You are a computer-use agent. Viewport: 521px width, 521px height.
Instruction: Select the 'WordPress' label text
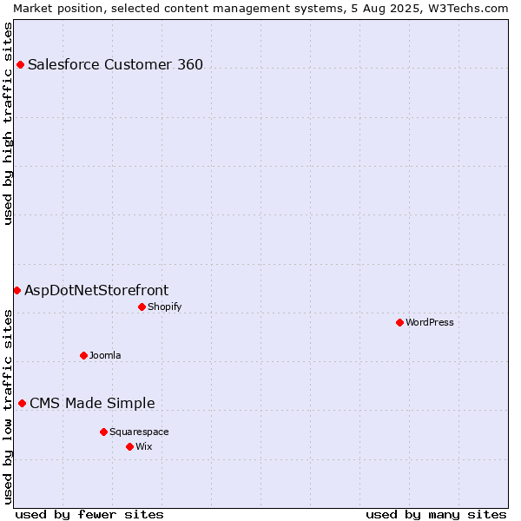point(430,322)
